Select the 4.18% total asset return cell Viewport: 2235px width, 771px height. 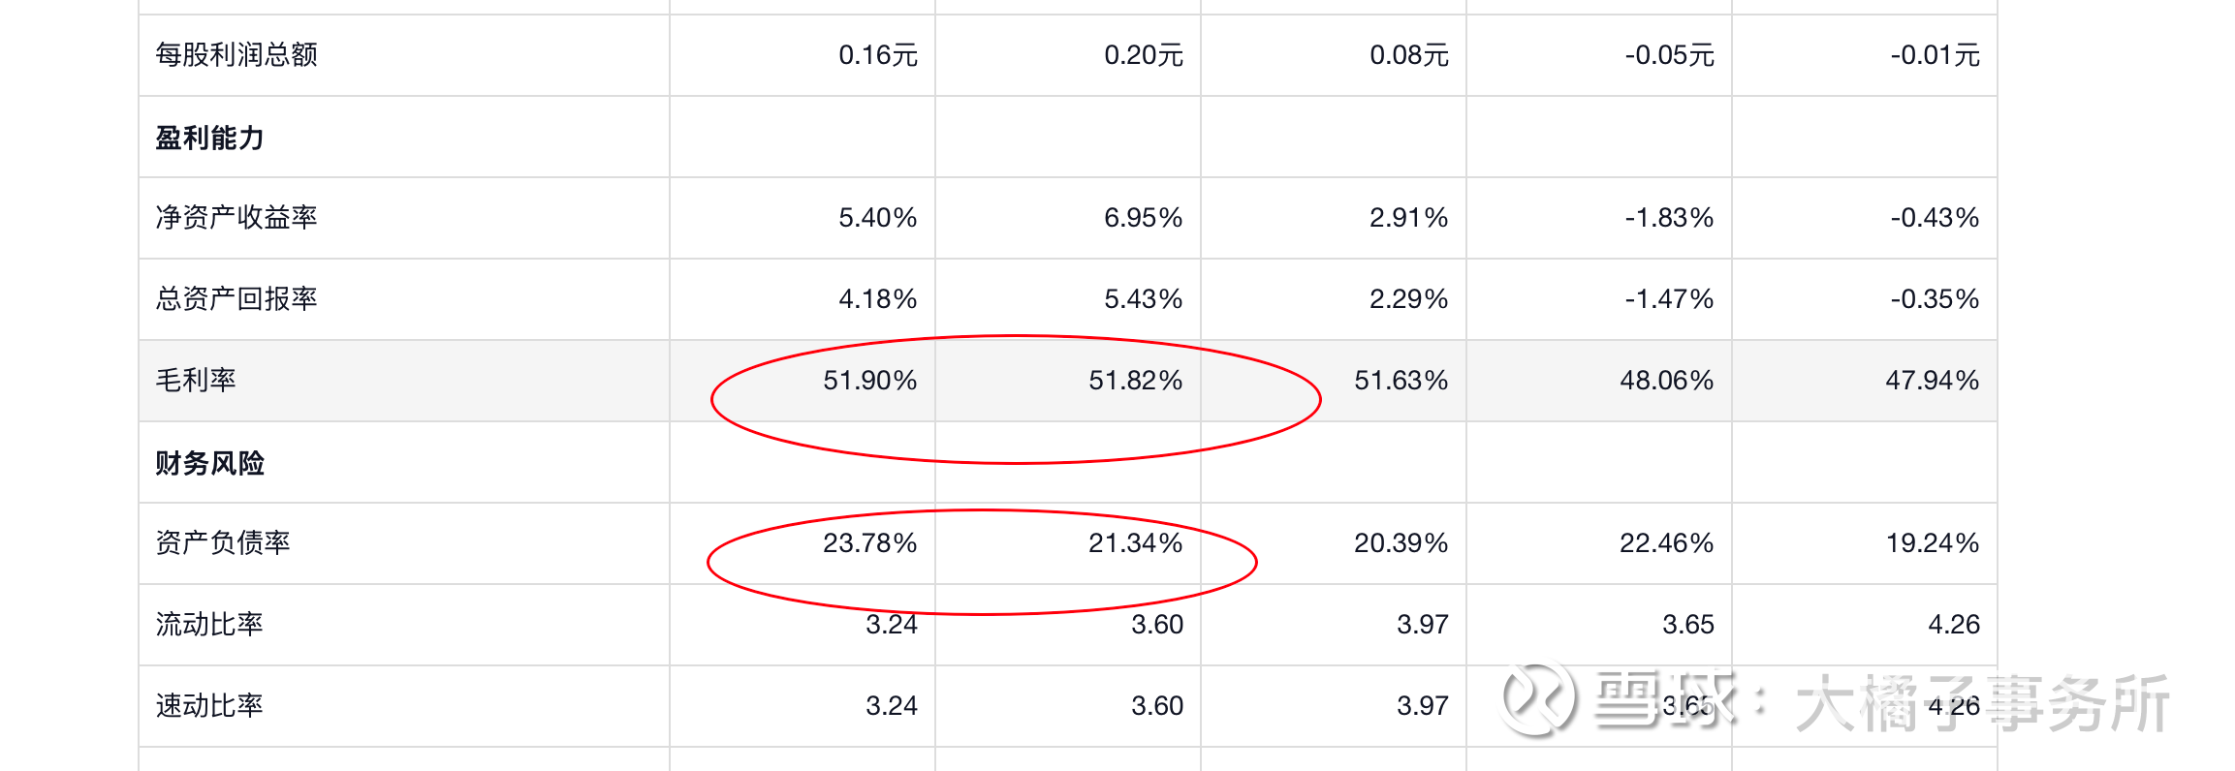coord(877,299)
